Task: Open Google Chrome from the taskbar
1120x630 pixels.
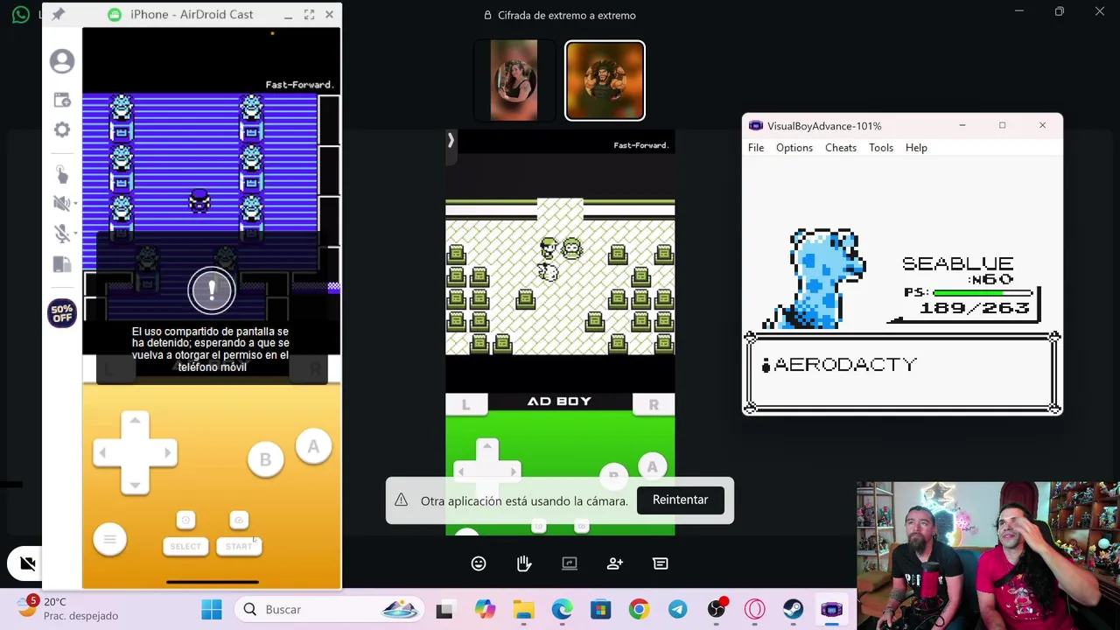Action: pyautogui.click(x=639, y=609)
